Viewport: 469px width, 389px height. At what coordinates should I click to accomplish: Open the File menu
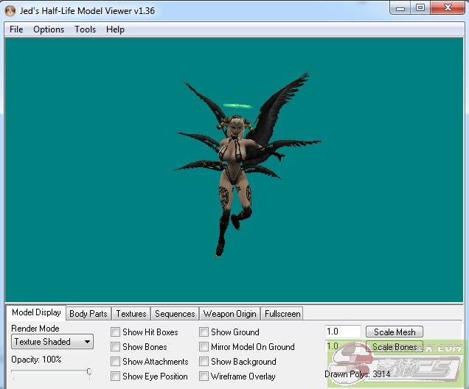(16, 29)
